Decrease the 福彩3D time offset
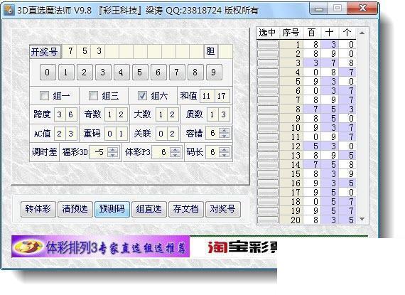 (x=112, y=155)
